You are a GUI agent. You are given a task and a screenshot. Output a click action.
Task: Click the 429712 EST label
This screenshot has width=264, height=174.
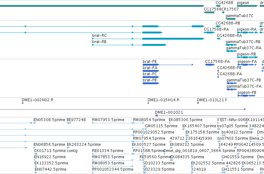point(177,139)
